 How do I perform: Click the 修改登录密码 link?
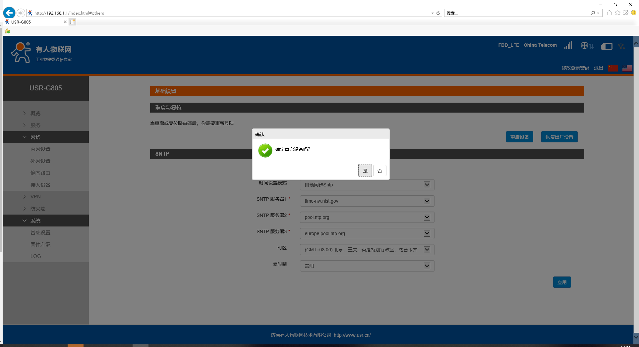coord(575,68)
